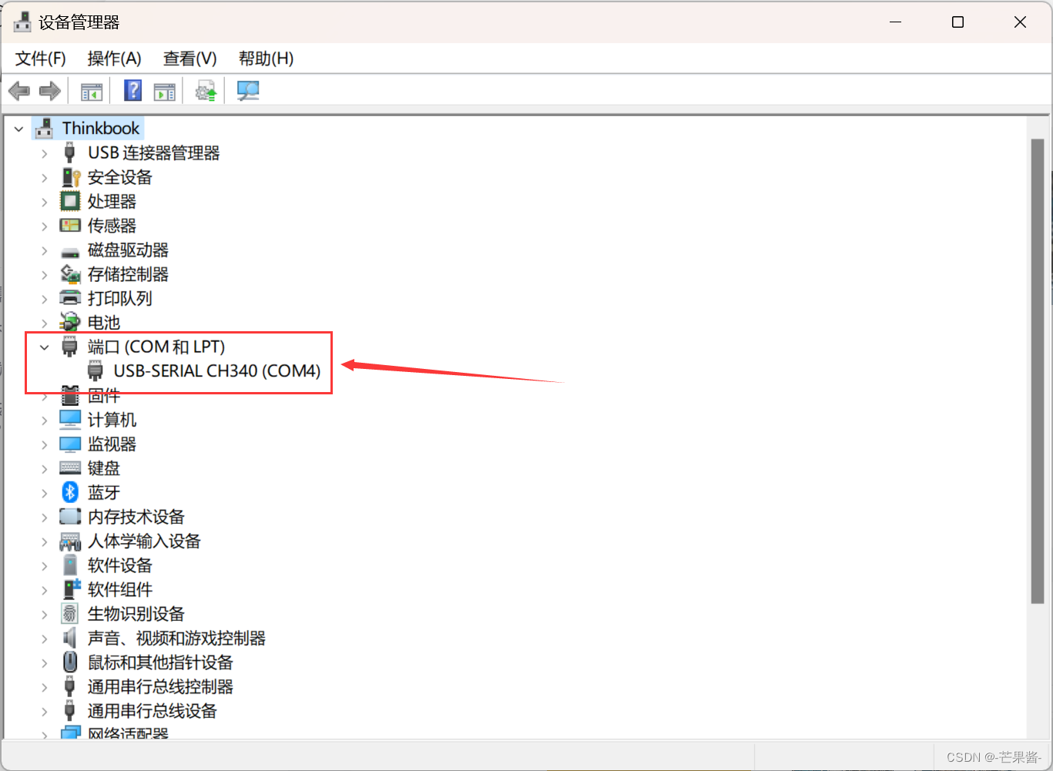This screenshot has height=771, width=1053.
Task: Collapse the 端口 (COM 和 LPT) category
Action: tap(44, 347)
